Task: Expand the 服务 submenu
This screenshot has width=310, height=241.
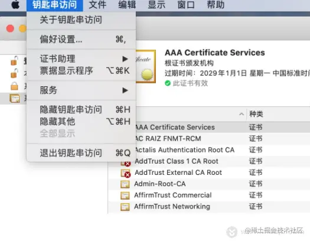Action: [x=81, y=90]
